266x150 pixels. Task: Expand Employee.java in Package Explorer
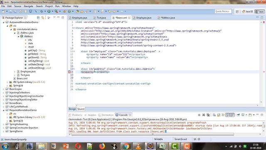click(x=15, y=72)
